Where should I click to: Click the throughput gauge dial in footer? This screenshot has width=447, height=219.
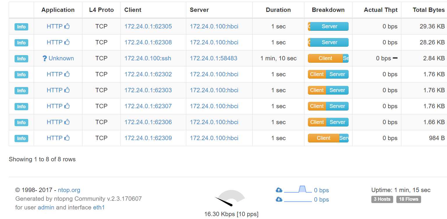[x=230, y=198]
